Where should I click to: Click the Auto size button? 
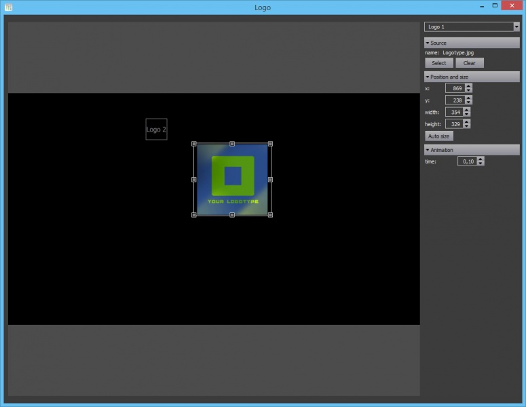click(438, 136)
